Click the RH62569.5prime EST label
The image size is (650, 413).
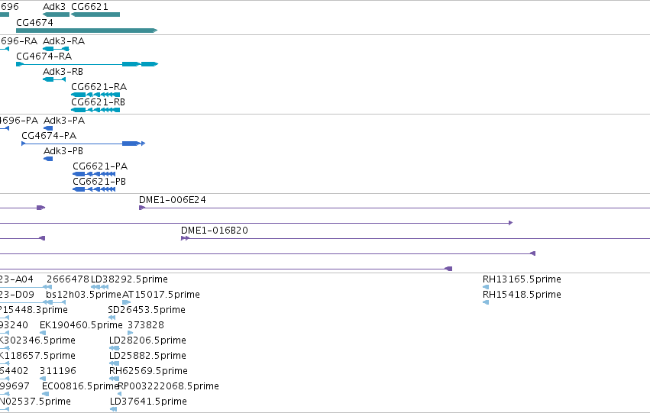(148, 371)
